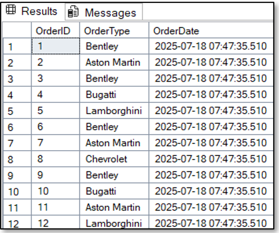Click the Messages document icon
279x233 pixels.
tap(73, 12)
